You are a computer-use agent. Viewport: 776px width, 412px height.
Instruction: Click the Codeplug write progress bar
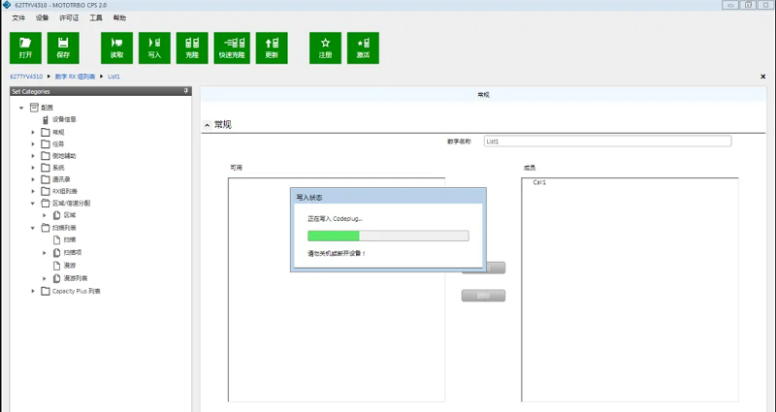coord(388,236)
